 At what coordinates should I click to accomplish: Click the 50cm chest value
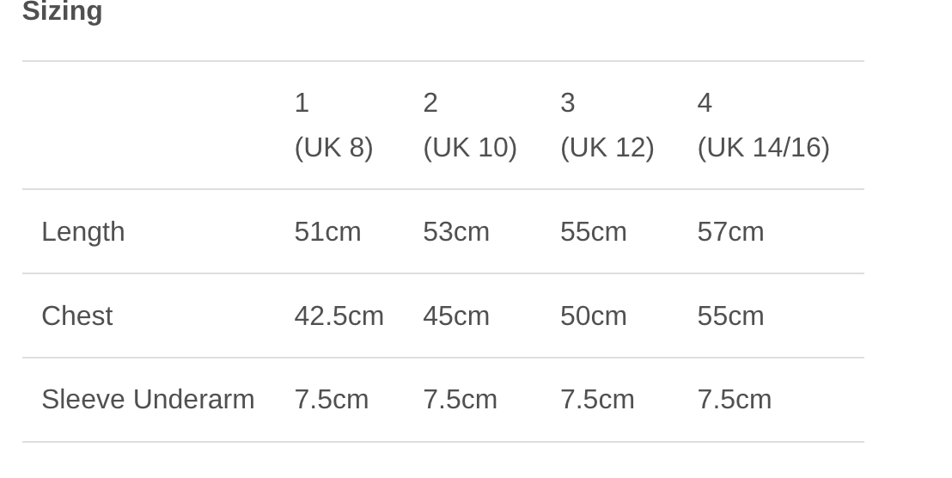[594, 316]
